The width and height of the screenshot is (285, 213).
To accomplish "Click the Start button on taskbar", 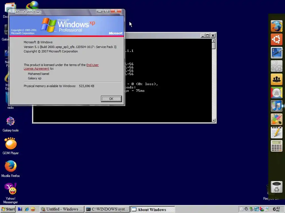I will coord(8,209).
